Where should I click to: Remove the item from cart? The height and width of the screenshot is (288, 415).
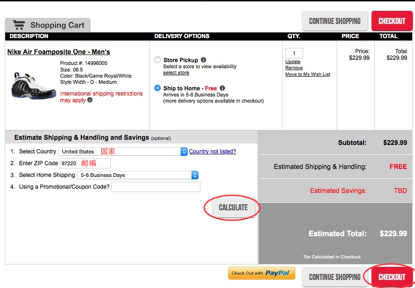[294, 68]
